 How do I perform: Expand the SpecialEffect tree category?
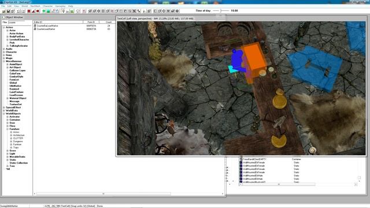pos(4,107)
